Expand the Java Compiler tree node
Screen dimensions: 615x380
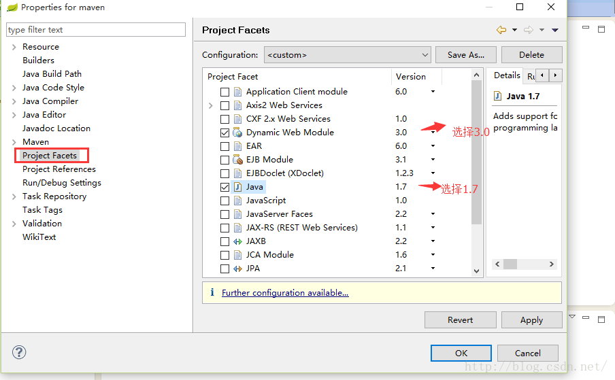tap(14, 101)
